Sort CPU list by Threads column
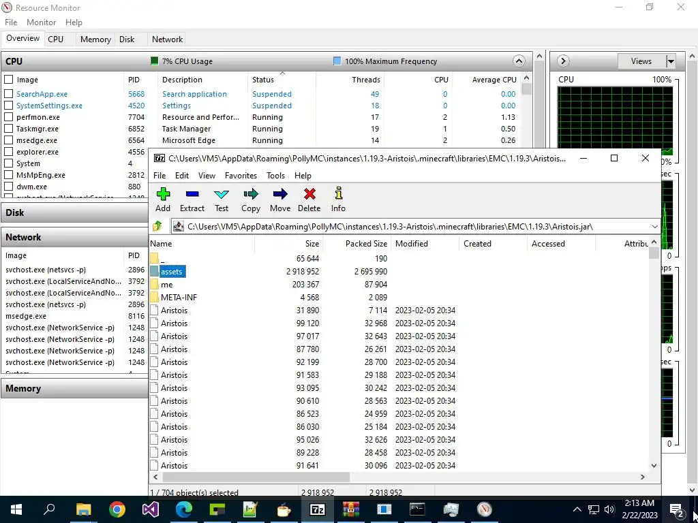Viewport: 698px width, 523px height. coord(350,80)
